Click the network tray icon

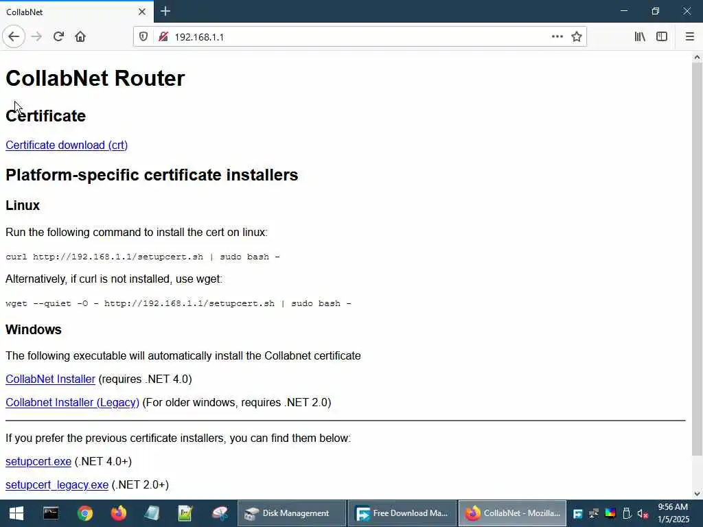594,513
